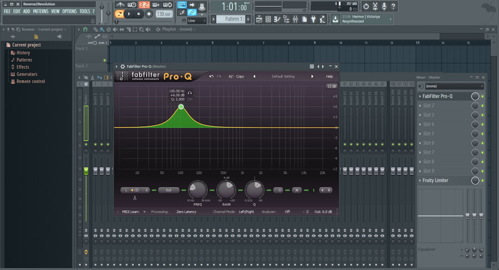Expand the Fruity Limiter slot arrow
Screen dimensions: 499x270
pyautogui.click(x=420, y=180)
